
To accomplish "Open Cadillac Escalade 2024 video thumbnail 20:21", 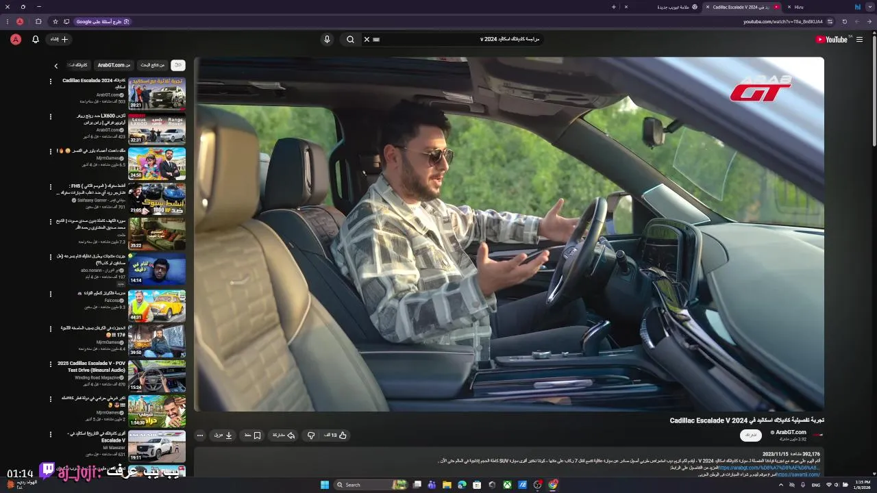I will pos(157,93).
